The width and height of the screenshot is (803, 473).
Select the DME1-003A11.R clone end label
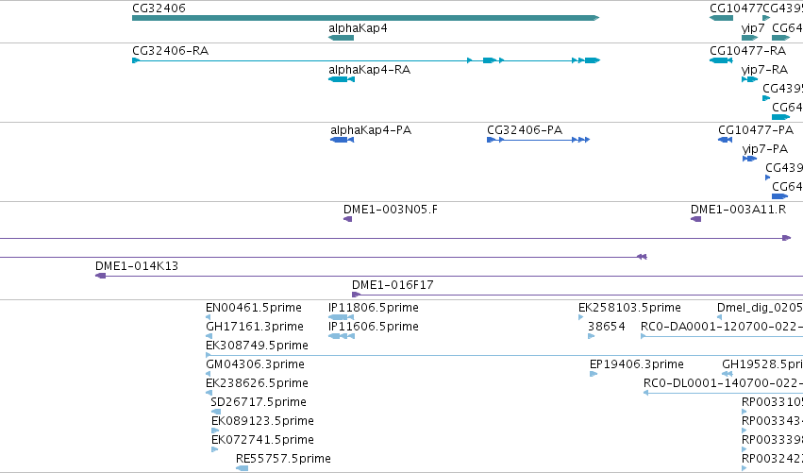tap(738, 210)
